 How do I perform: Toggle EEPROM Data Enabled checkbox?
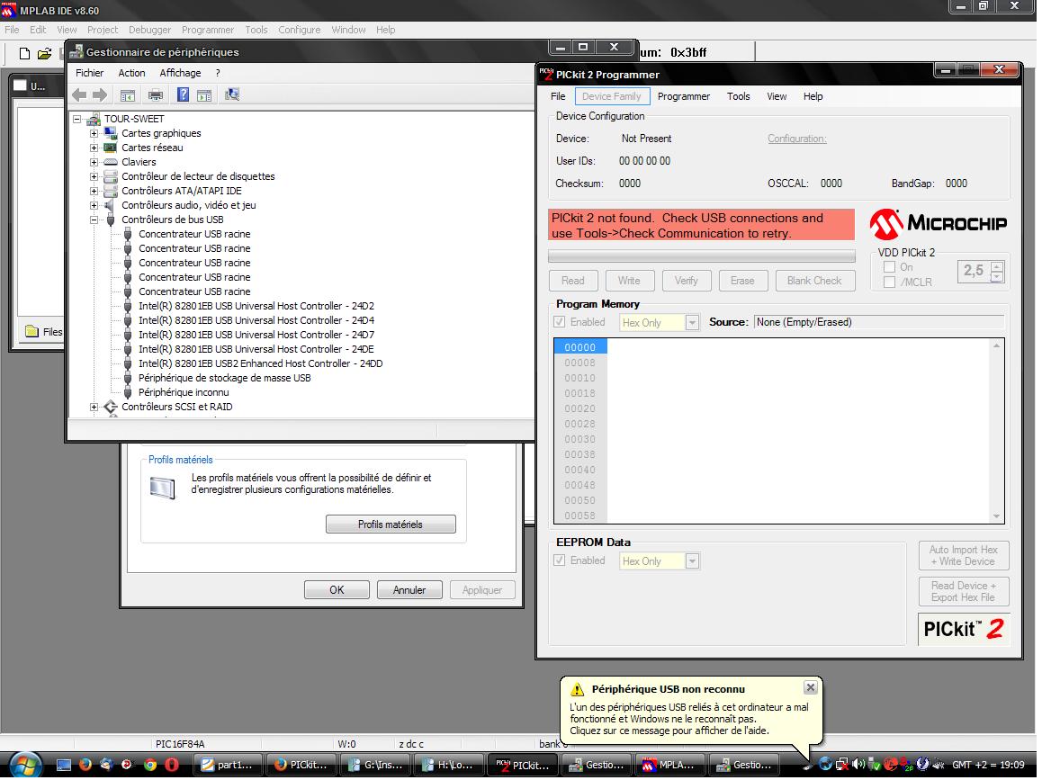pyautogui.click(x=560, y=561)
